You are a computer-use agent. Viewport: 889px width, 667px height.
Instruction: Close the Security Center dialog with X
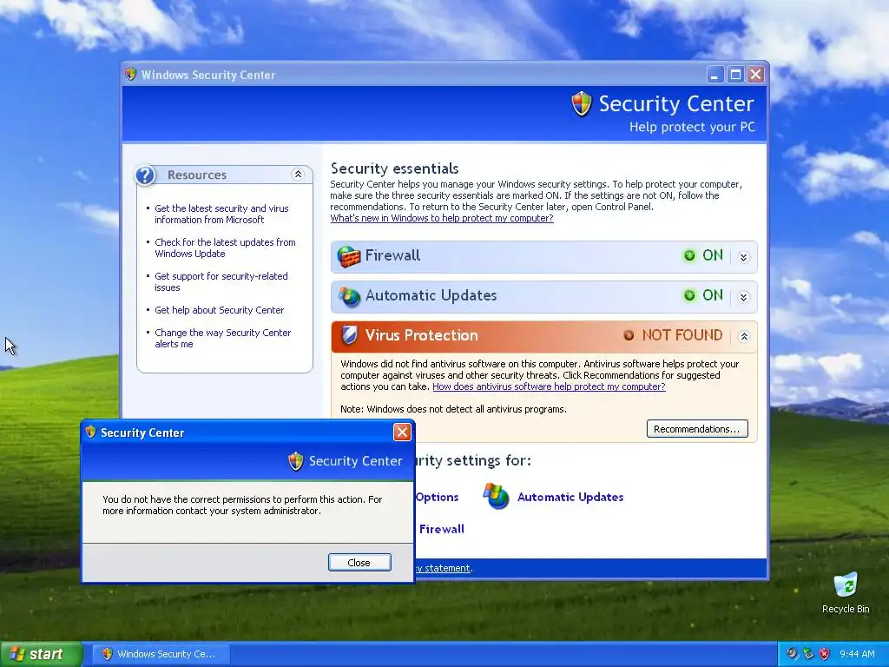402,433
